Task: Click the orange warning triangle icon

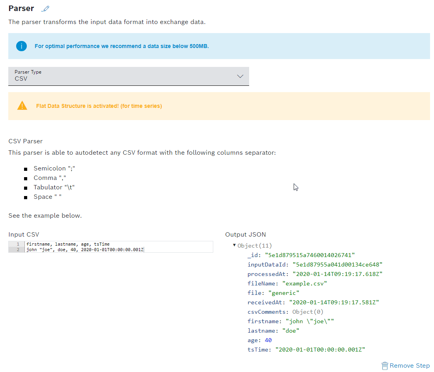Action: pos(22,106)
